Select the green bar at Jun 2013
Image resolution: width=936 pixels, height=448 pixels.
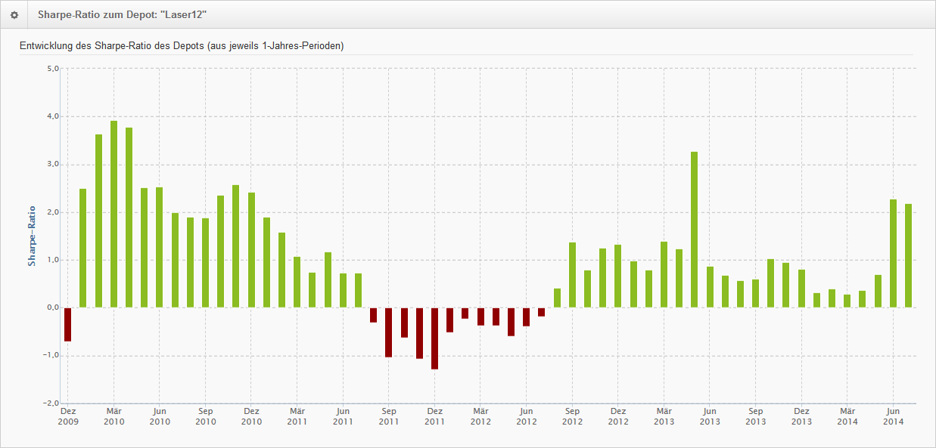pyautogui.click(x=710, y=287)
